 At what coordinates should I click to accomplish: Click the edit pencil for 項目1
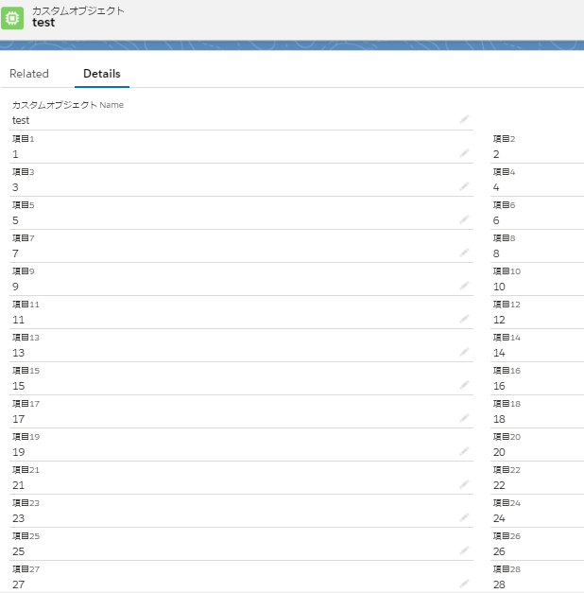(464, 153)
